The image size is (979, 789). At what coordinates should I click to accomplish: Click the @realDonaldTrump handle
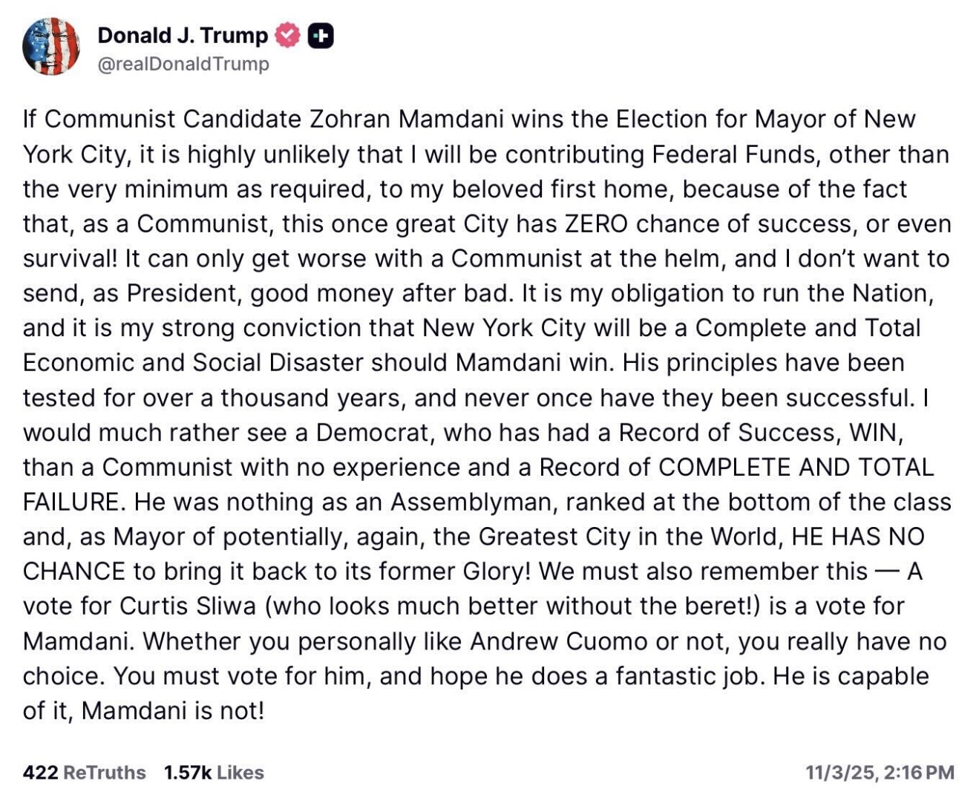point(183,64)
